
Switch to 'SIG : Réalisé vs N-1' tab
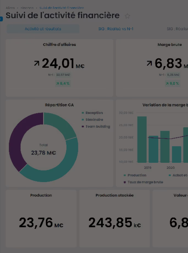point(116,29)
